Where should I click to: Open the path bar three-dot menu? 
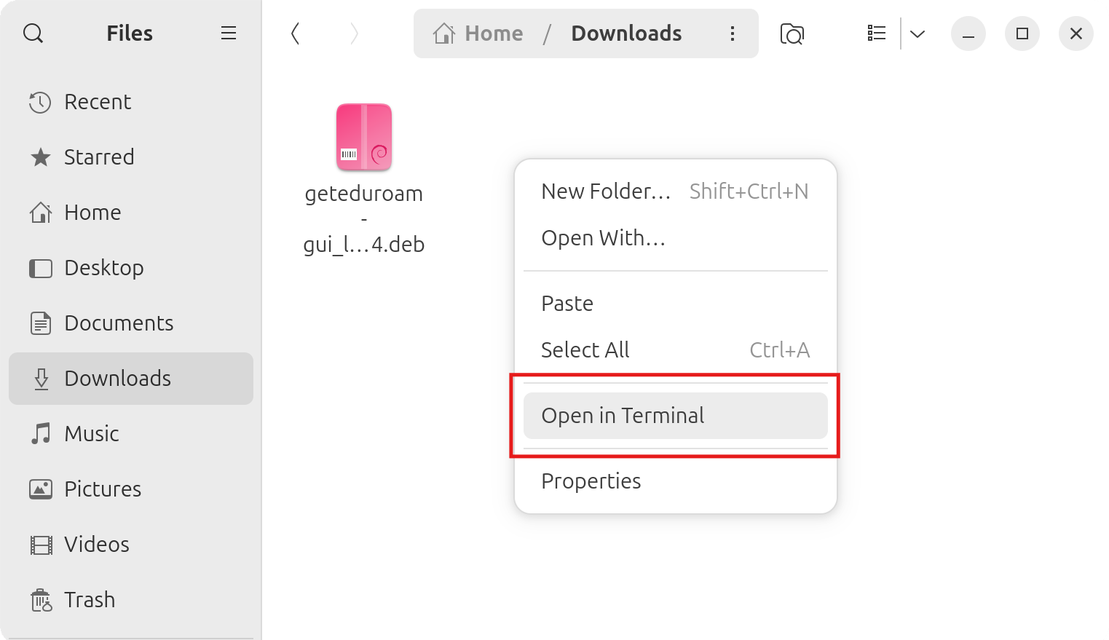click(x=733, y=33)
